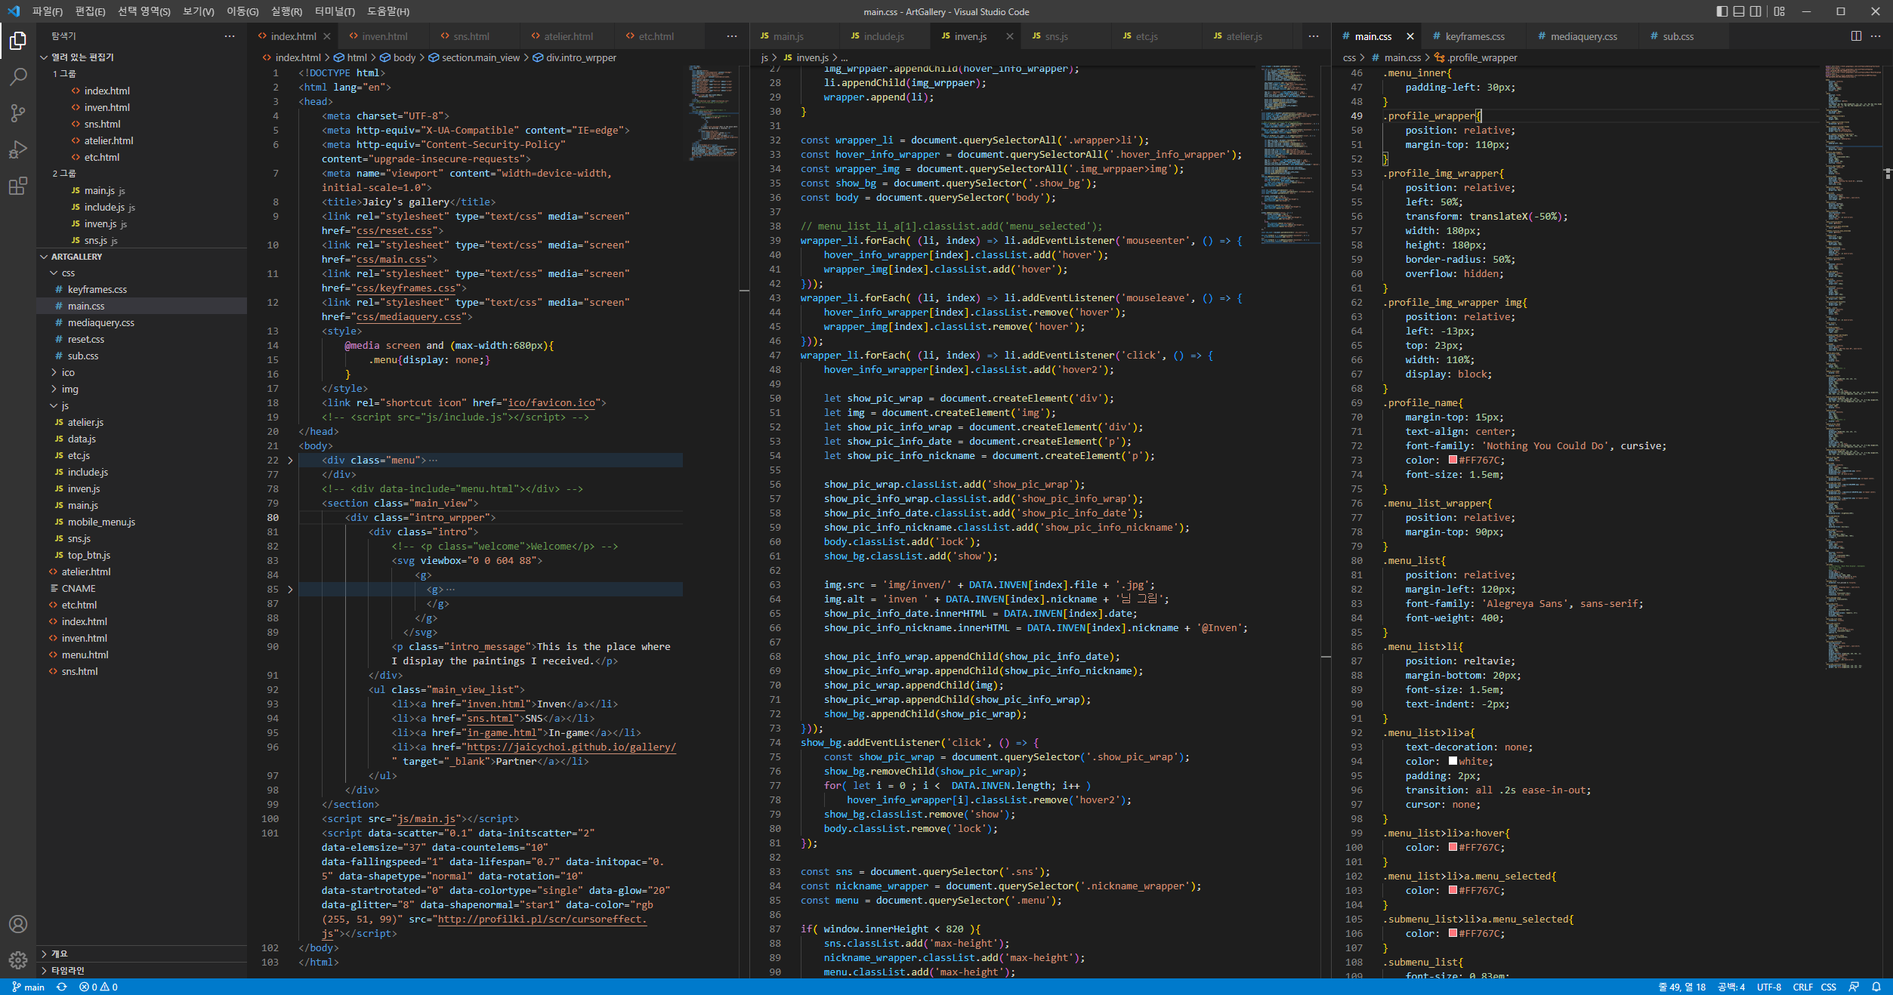The image size is (1893, 995).
Task: Click CRLF line ending indicator
Action: (1802, 987)
